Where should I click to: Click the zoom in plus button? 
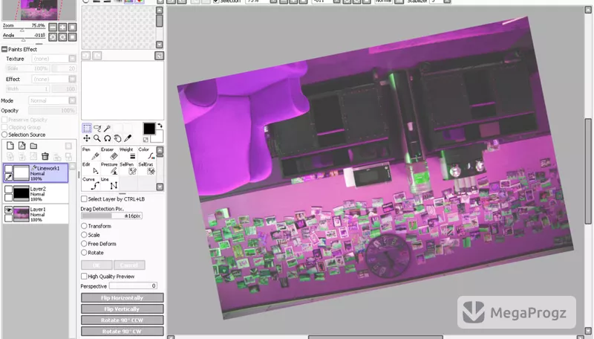(62, 27)
